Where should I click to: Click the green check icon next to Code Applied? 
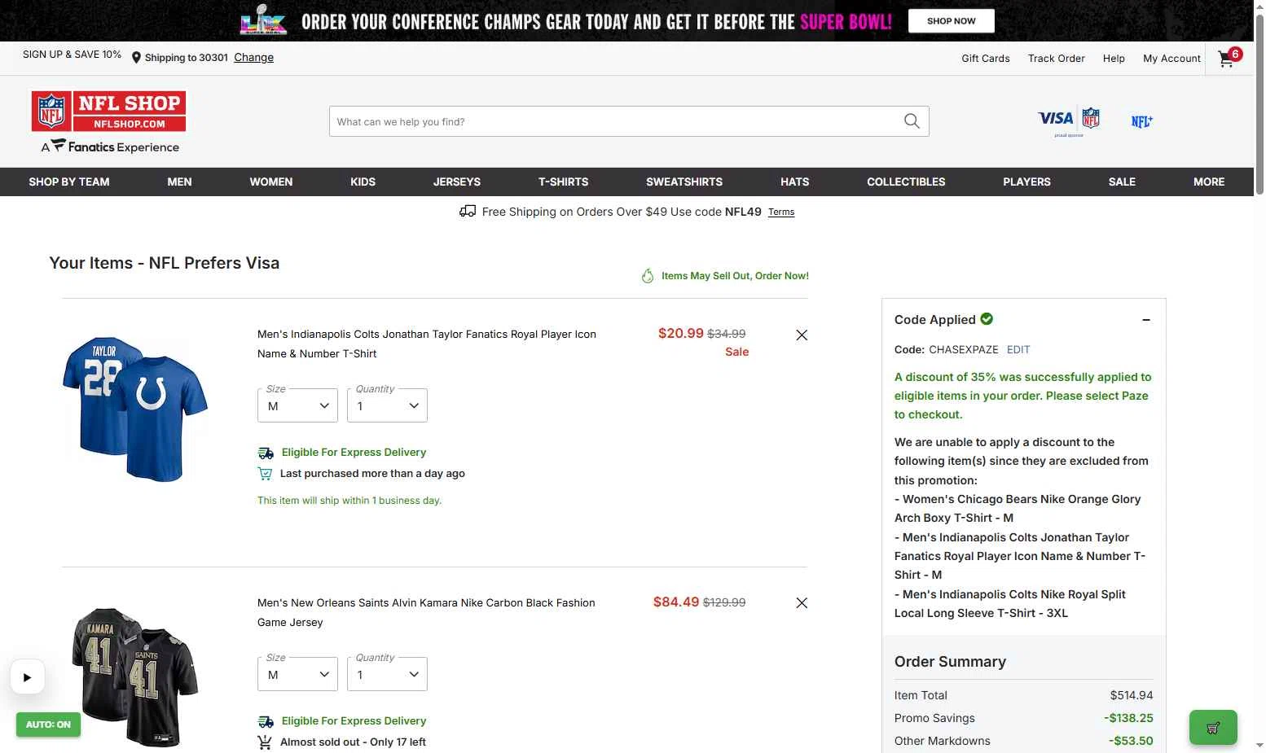(987, 319)
